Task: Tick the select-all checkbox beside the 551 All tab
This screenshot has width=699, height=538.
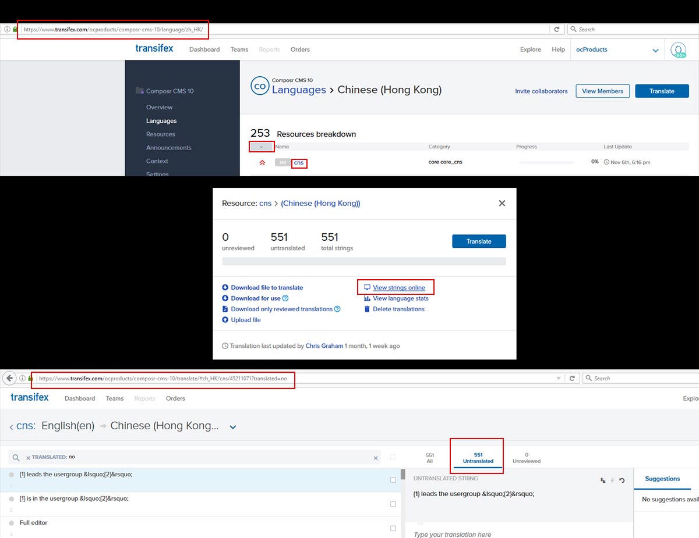Action: pos(393,457)
